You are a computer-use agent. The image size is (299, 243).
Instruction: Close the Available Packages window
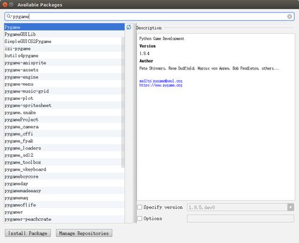[x=5, y=5]
